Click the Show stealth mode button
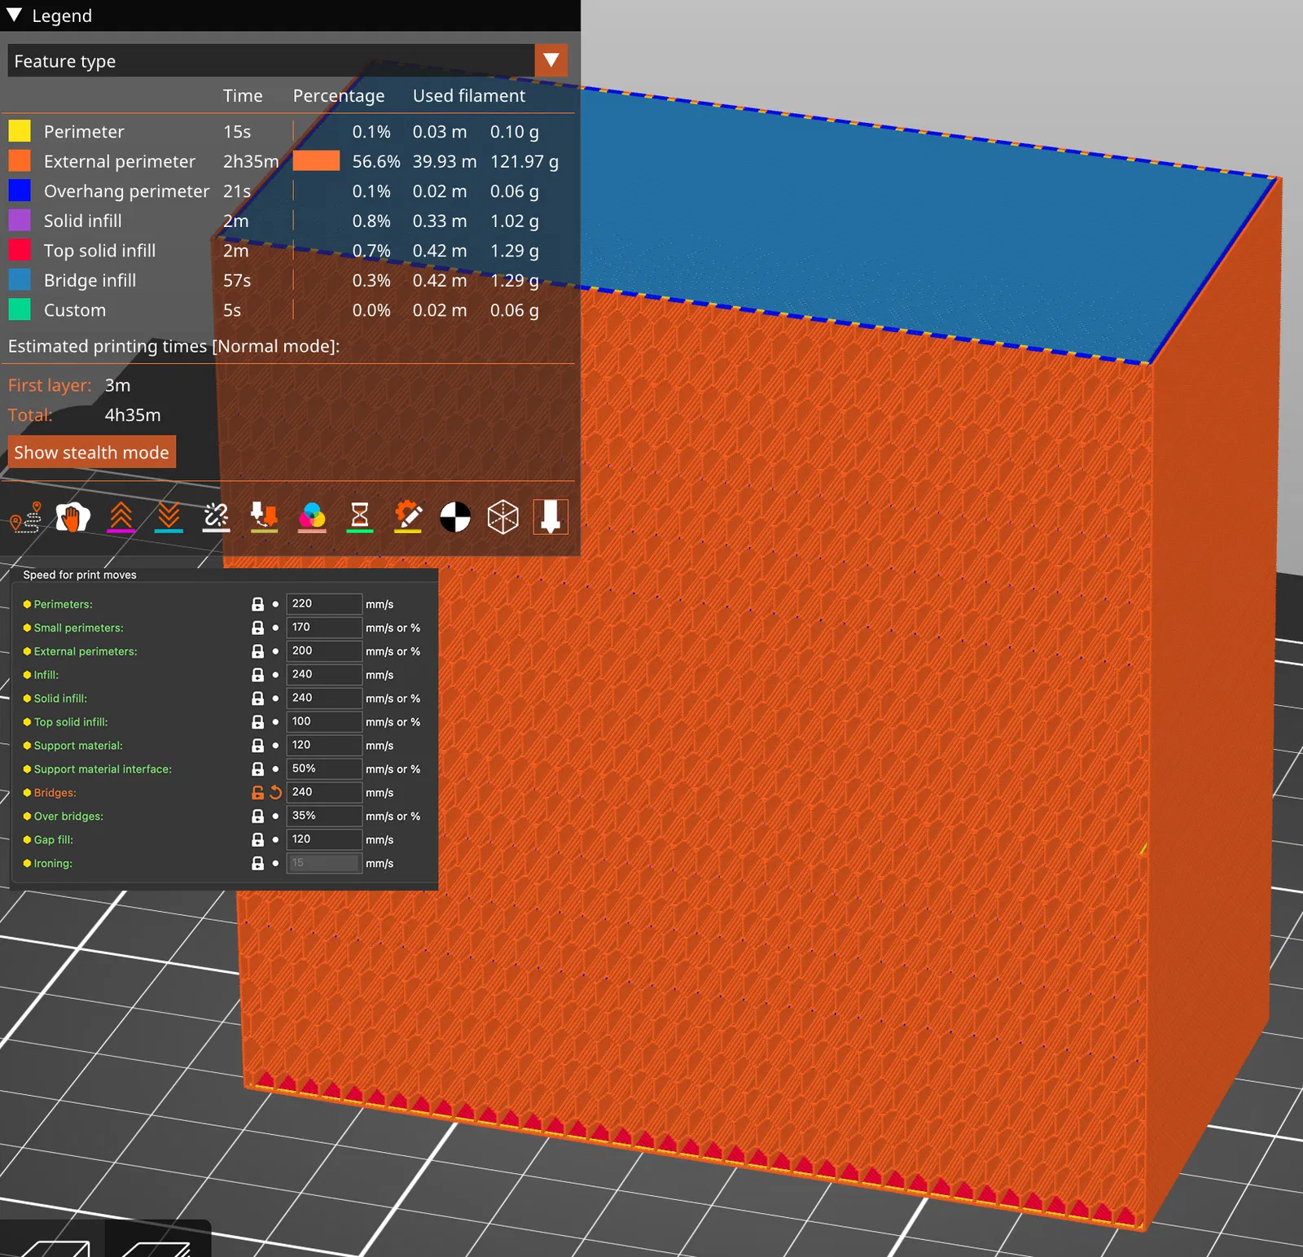Image resolution: width=1303 pixels, height=1257 pixels. 91,453
